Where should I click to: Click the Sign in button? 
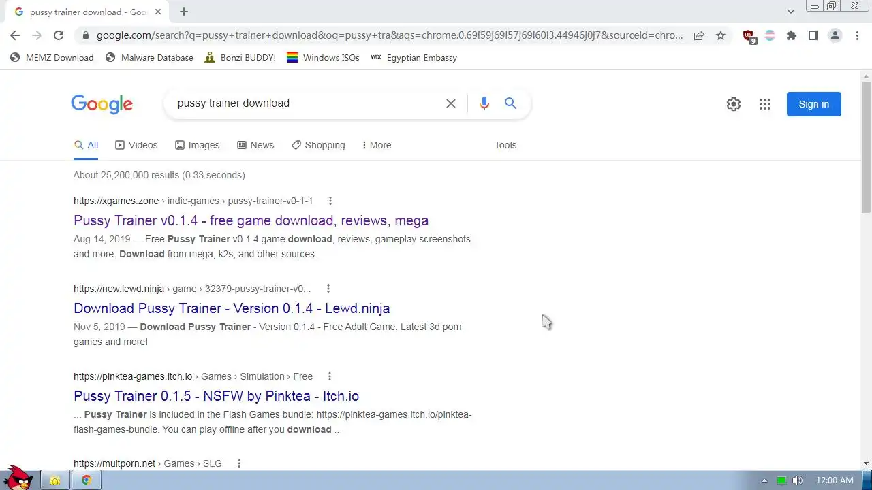coord(814,104)
